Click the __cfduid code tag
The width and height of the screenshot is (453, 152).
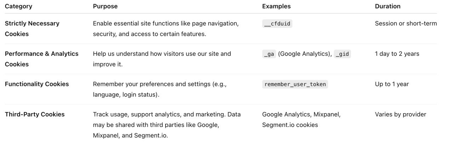278,24
